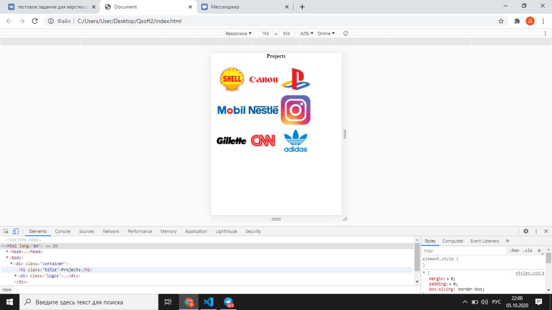Switch to the Sources tab
The height and width of the screenshot is (310, 552).
tap(86, 231)
